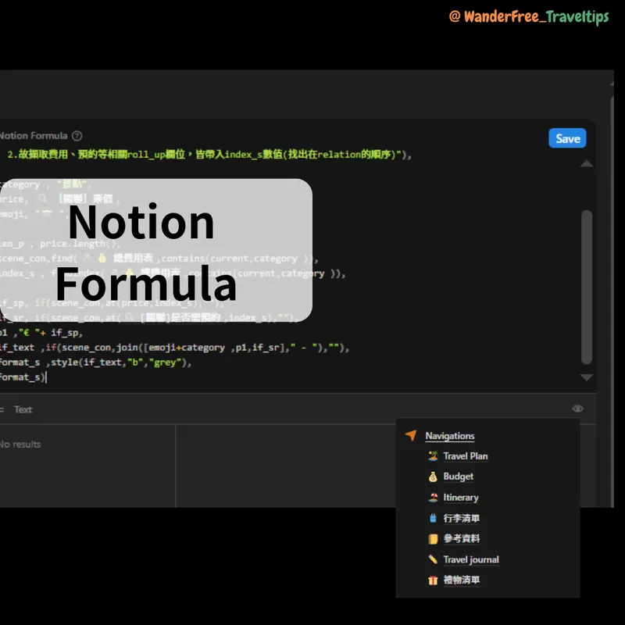Click the blue luggage icon beside 行李清單
The image size is (625, 625).
coord(433,518)
